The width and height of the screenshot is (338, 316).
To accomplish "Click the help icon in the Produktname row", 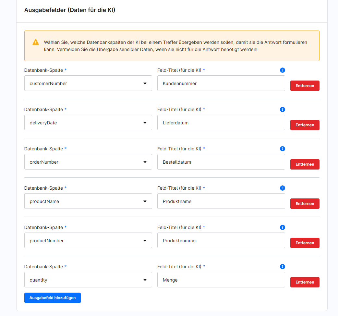I will (283, 188).
